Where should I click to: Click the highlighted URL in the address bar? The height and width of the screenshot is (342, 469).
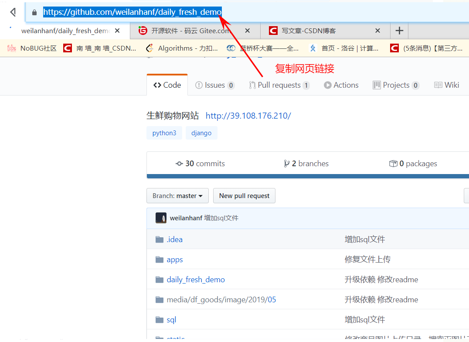(x=132, y=12)
